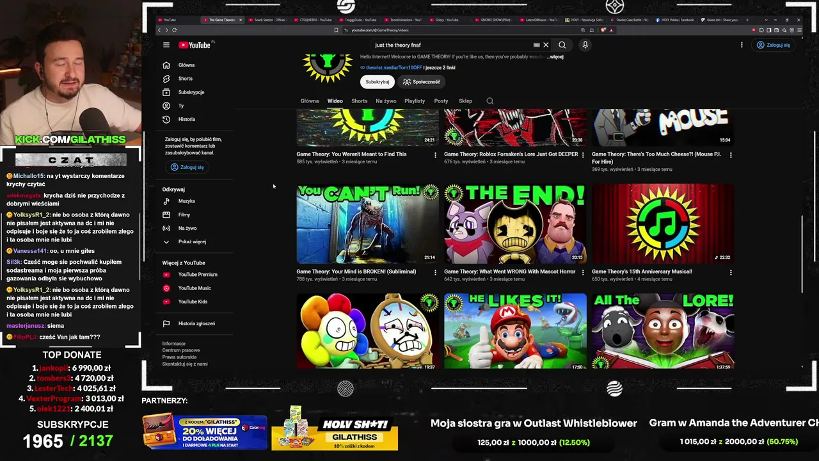Viewport: 819px width, 461px height.
Task: Open the Sklep channel tab
Action: pos(465,101)
